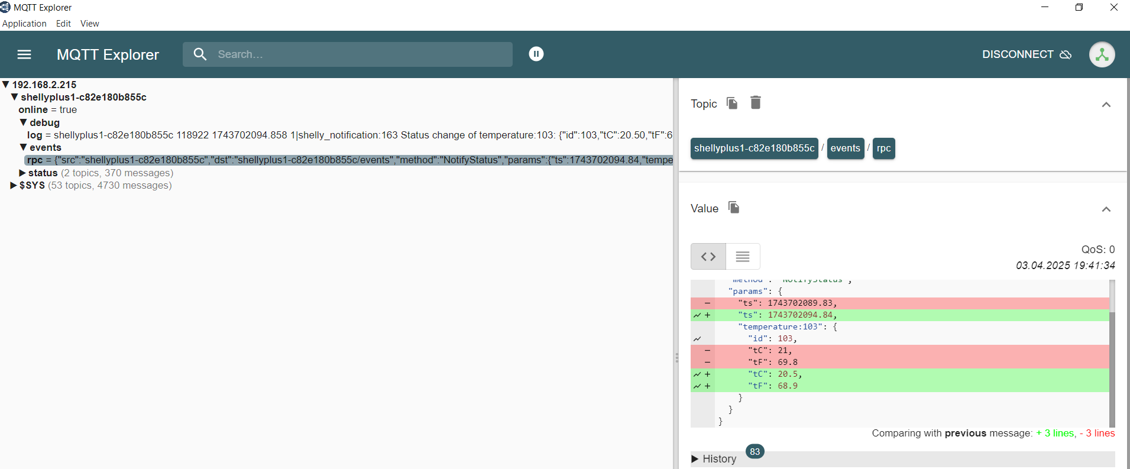Select the online = true row
Screen dimensions: 1130x469
[47, 109]
